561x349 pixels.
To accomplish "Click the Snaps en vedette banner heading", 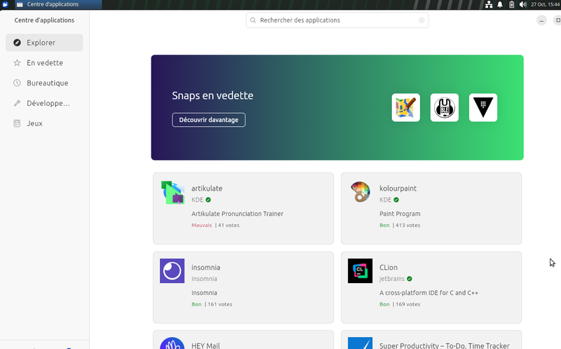I will point(212,95).
